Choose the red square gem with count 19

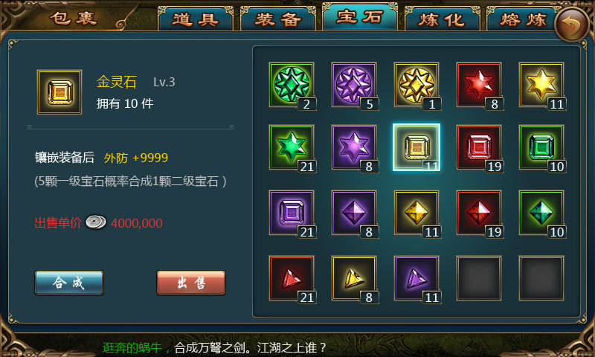coord(479,147)
